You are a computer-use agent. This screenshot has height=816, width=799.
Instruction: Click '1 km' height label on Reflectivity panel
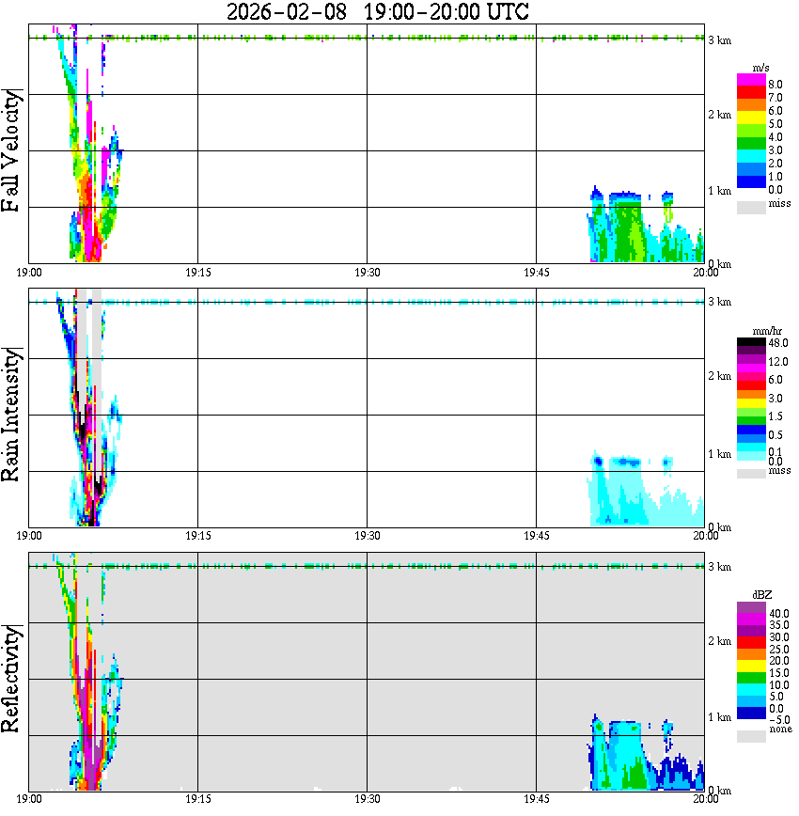pos(720,717)
